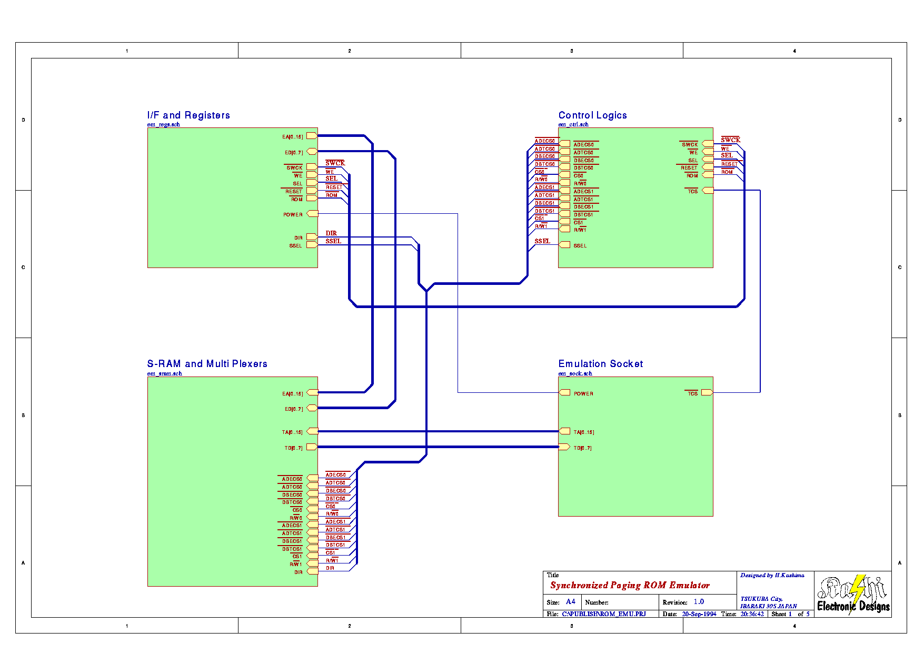924x653 pixels.
Task: Click the Revision 1.0 field
Action: (699, 602)
